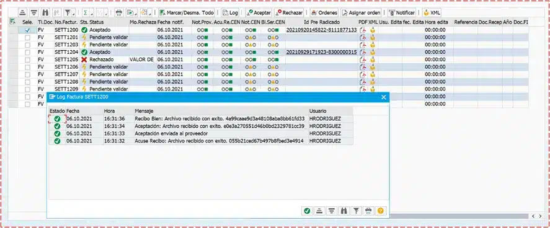Select the SETT1206 invoice number cell

coord(66,67)
